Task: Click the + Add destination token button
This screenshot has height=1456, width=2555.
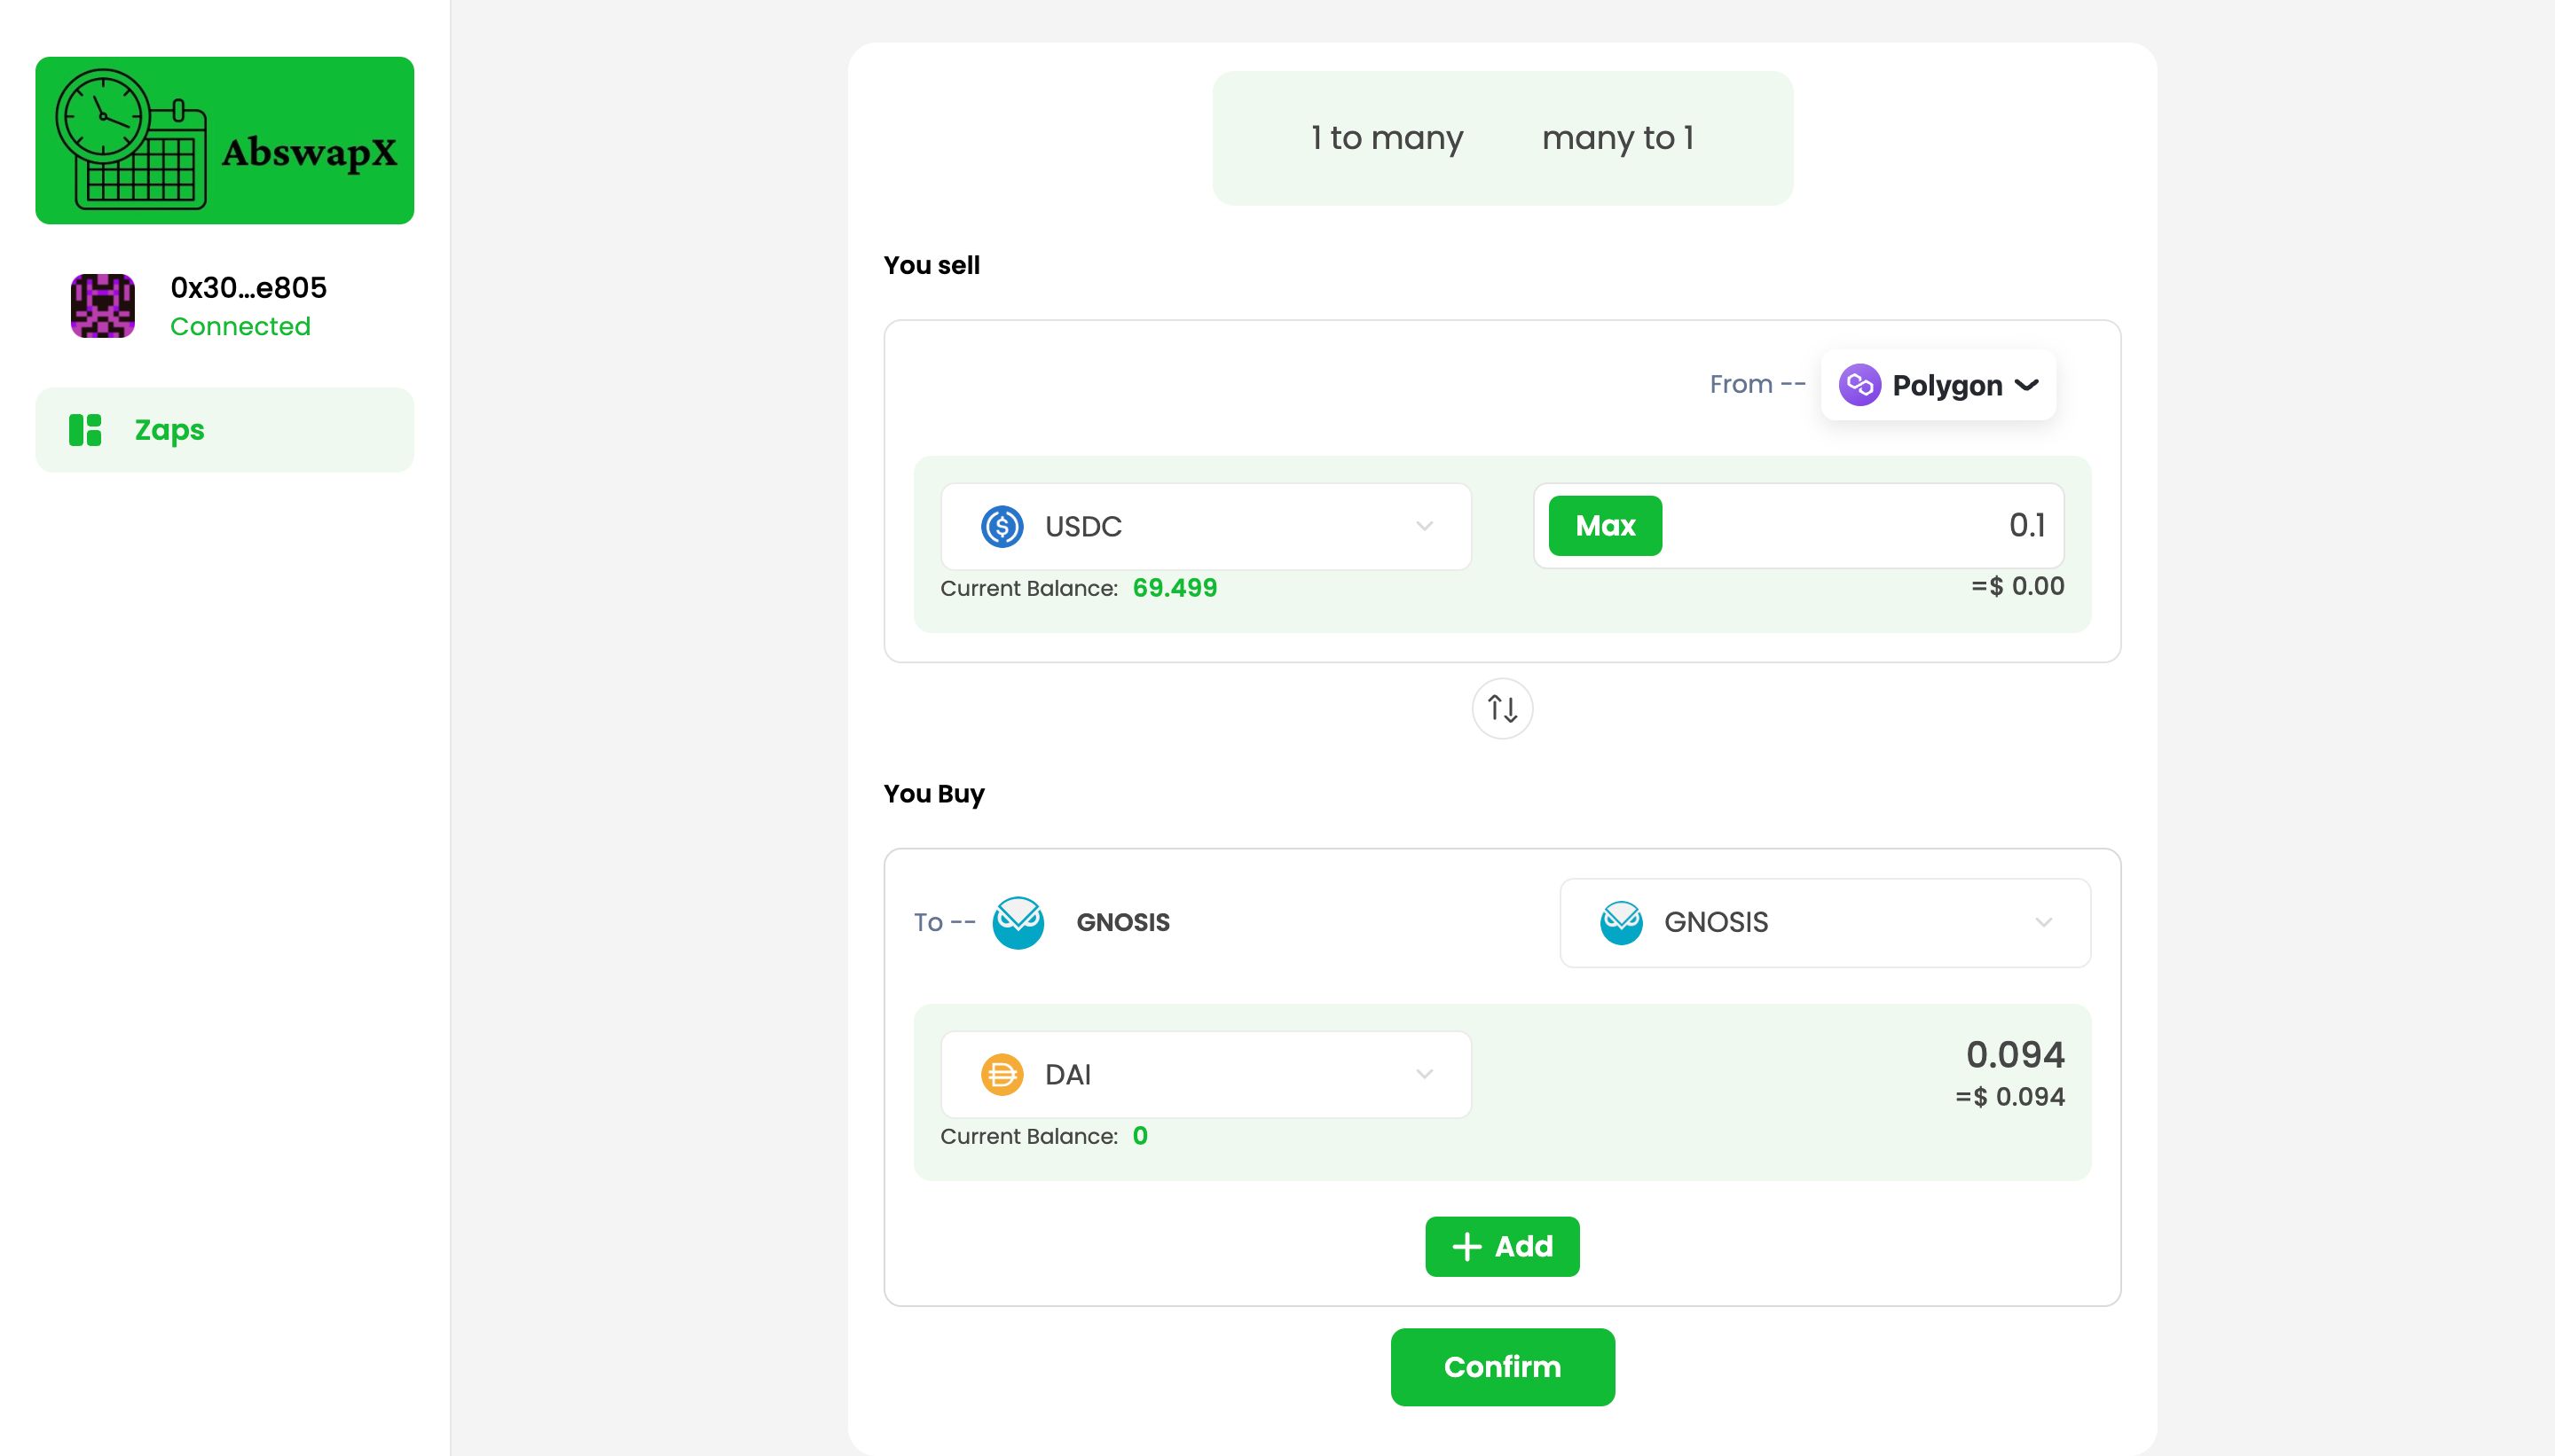Action: [1500, 1246]
